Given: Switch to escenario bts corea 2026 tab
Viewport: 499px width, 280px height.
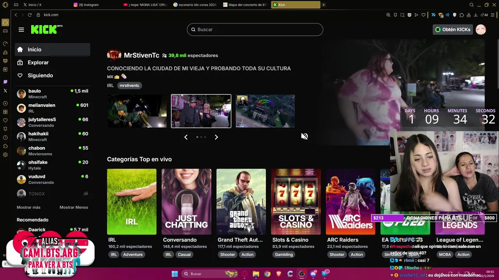Looking at the screenshot, I should (x=196, y=5).
